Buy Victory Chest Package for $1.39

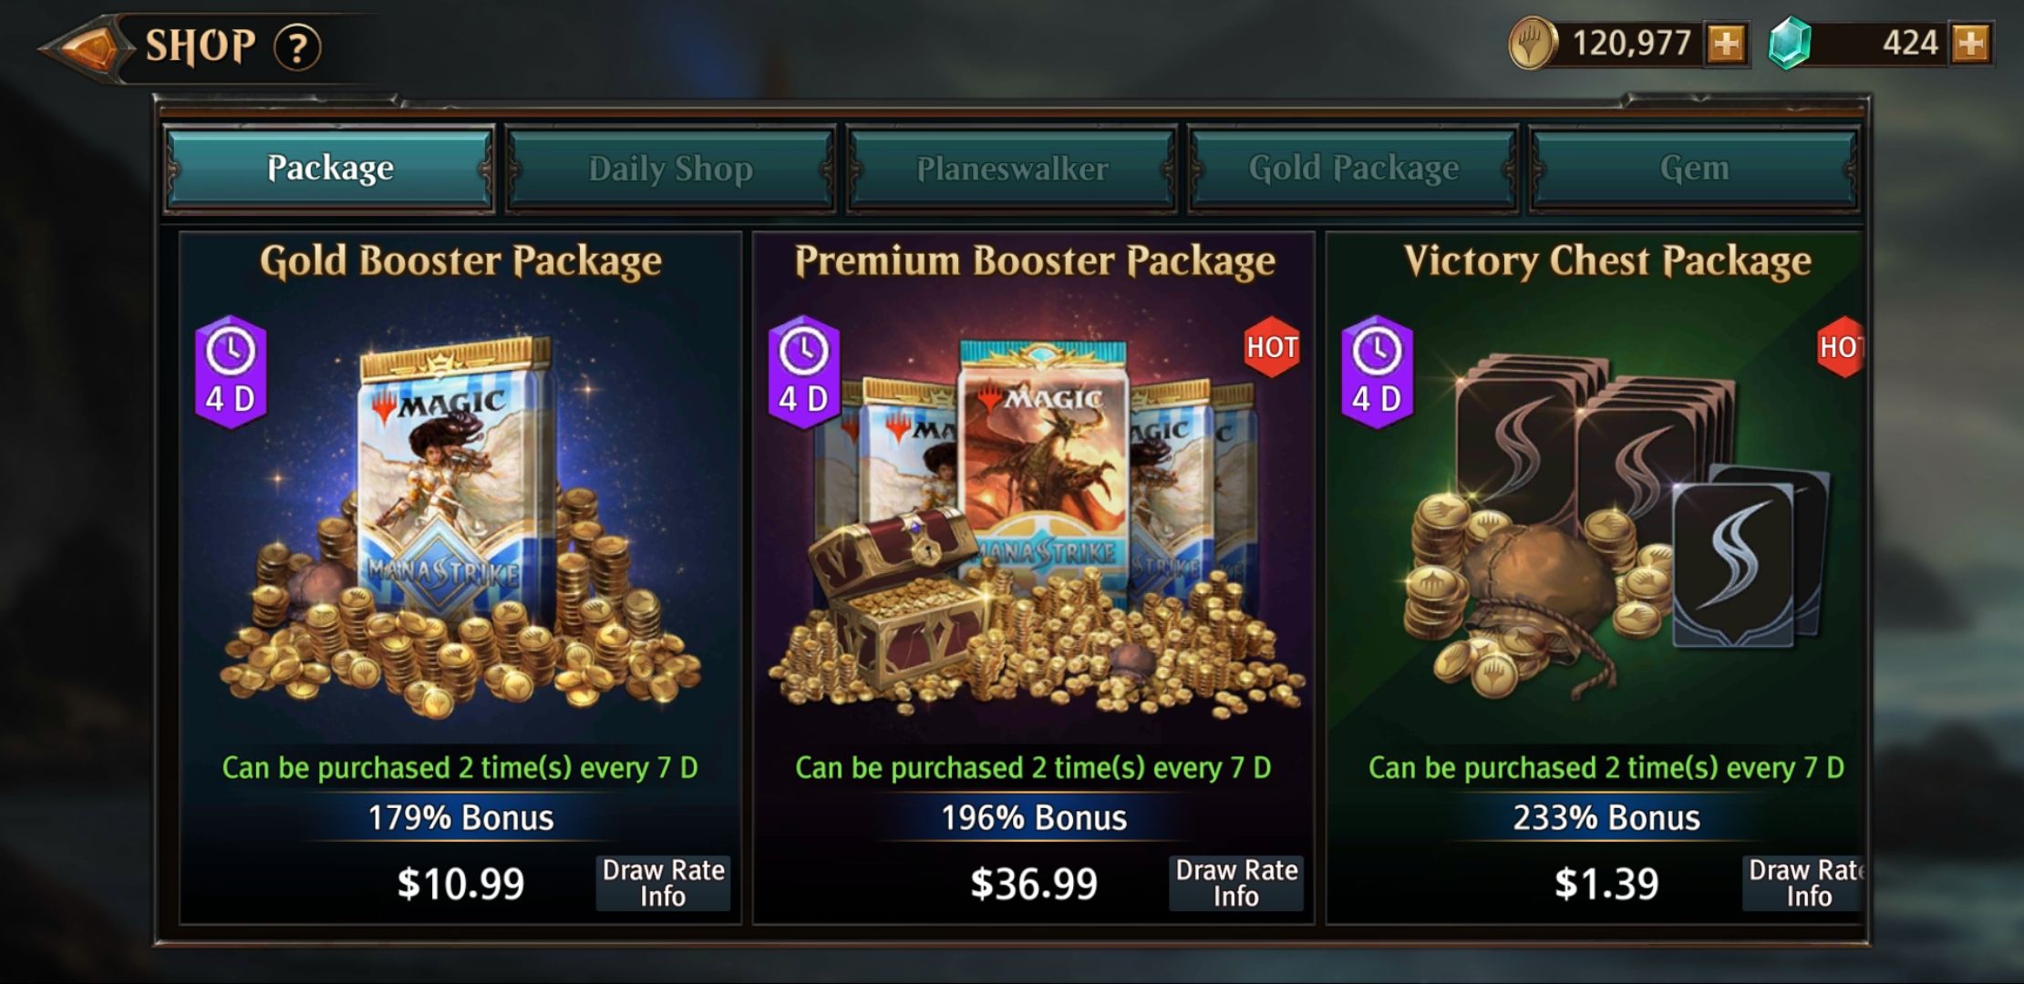pos(1606,884)
